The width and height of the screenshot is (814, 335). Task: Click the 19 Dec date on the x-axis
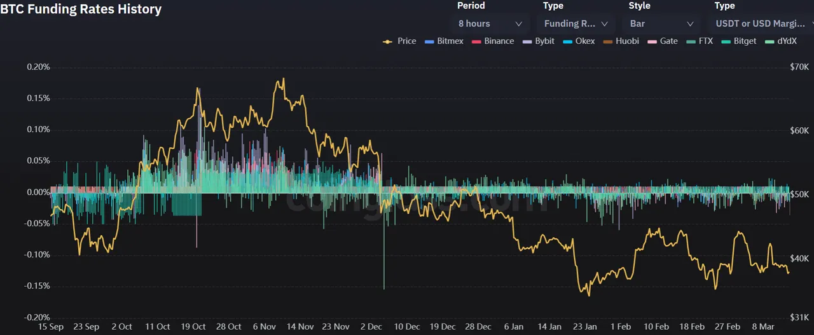pos(443,327)
